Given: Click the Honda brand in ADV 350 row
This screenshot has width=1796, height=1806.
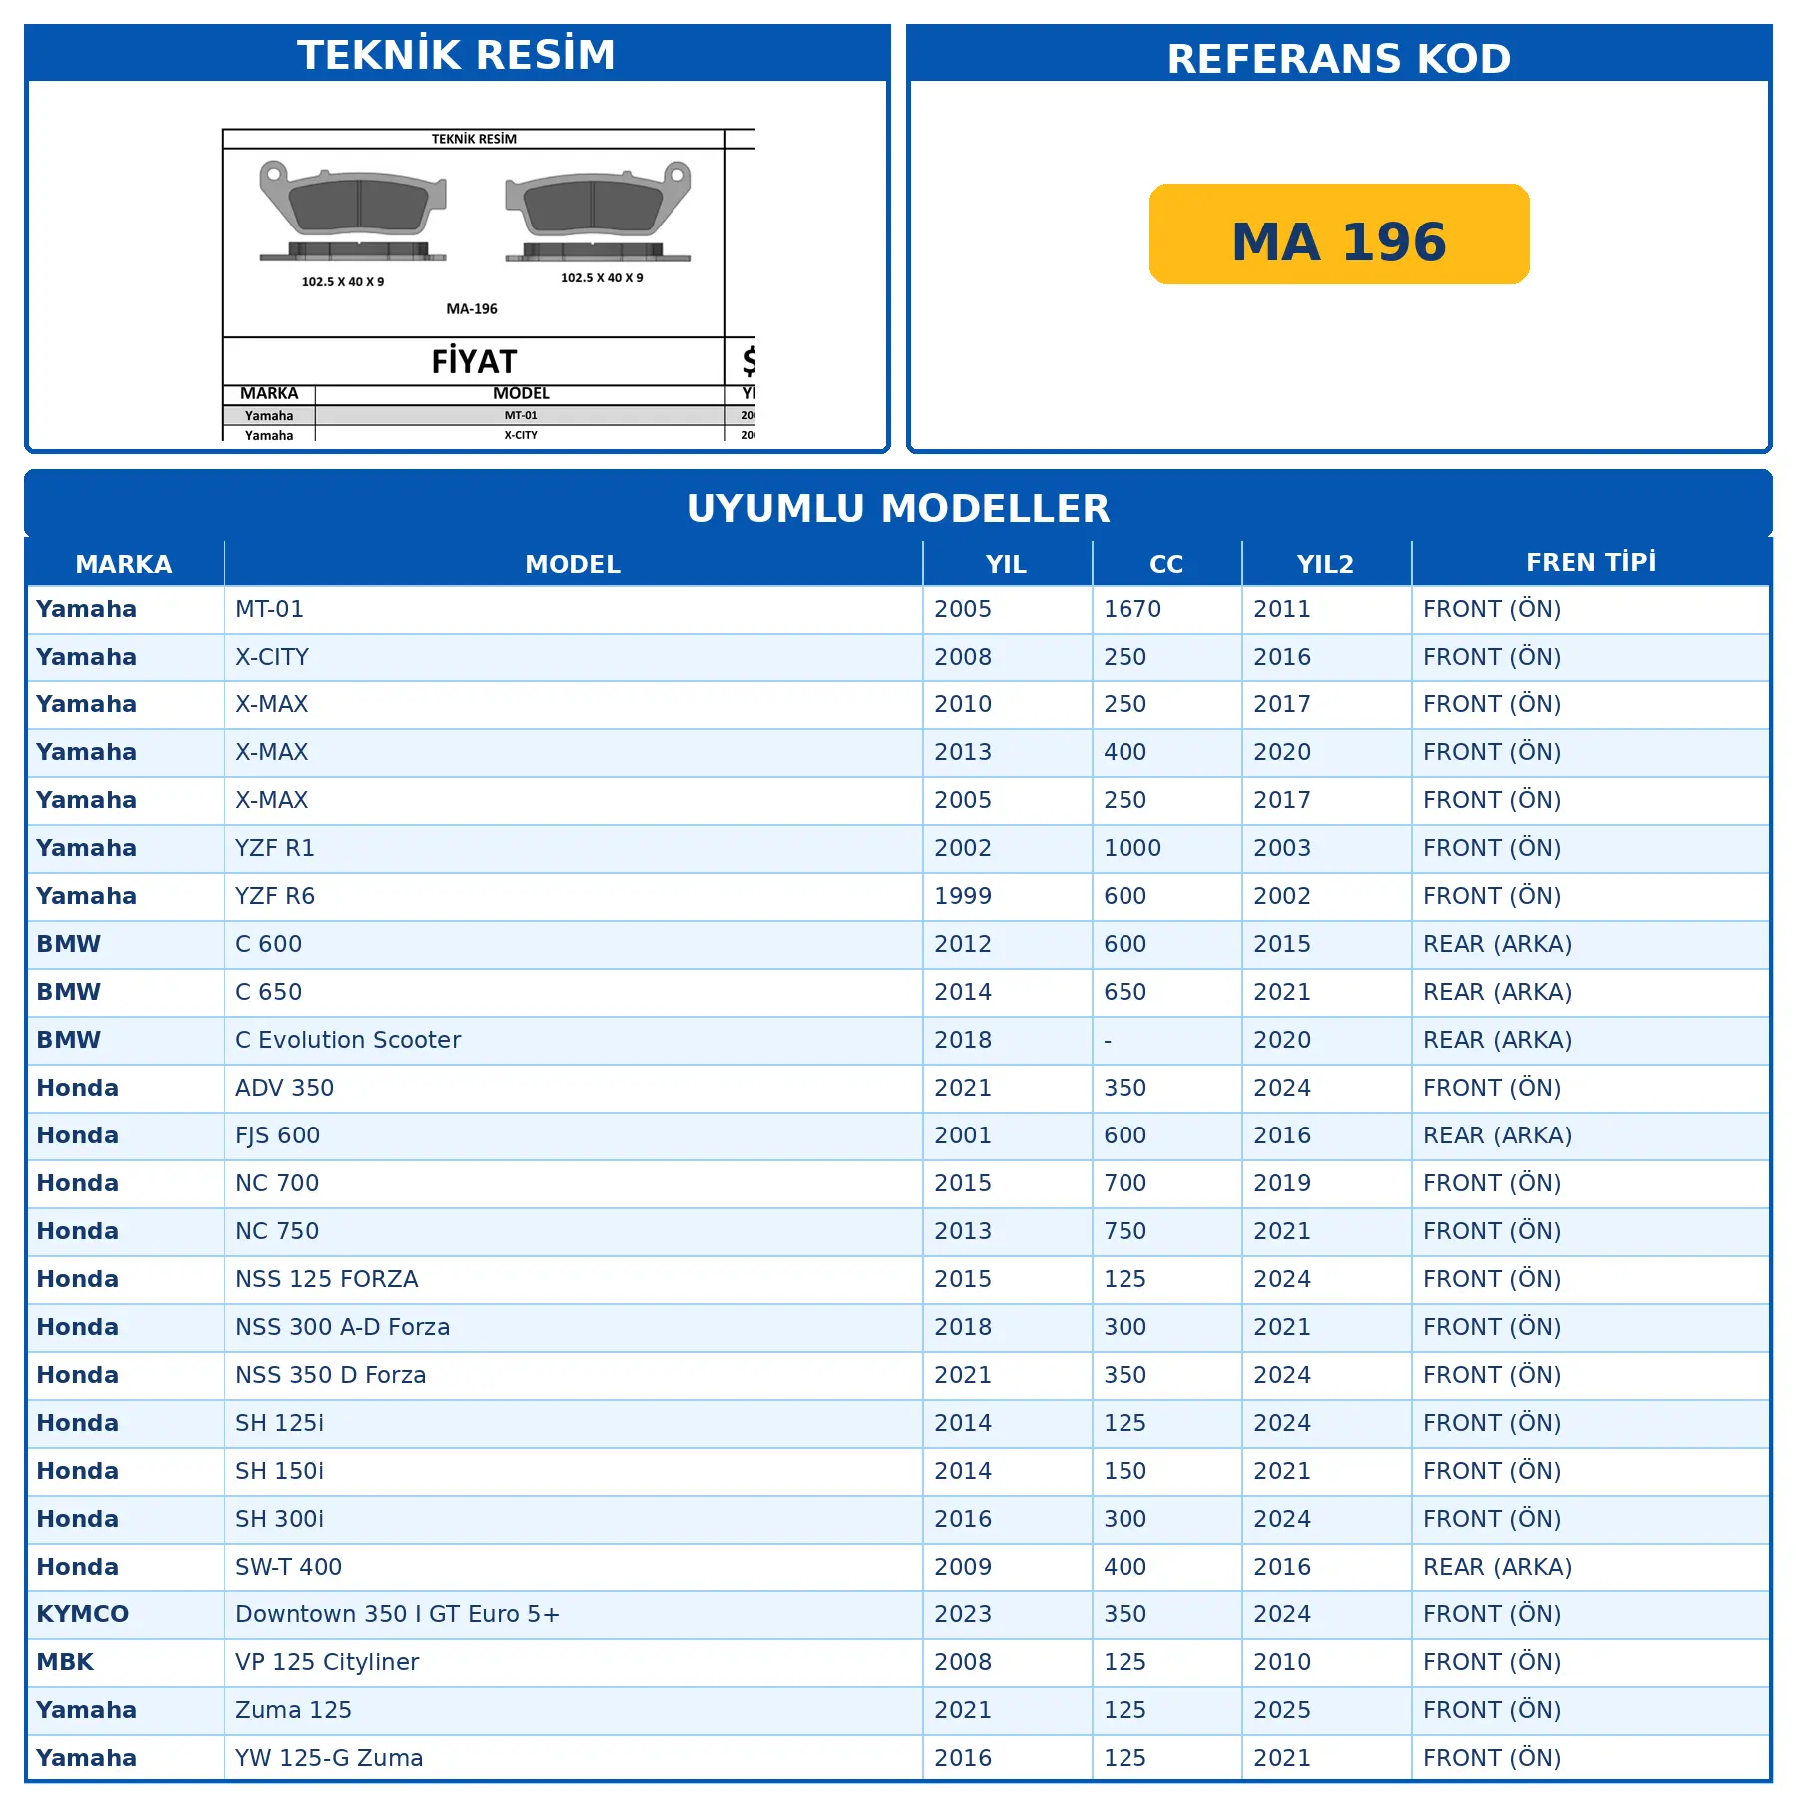Looking at the screenshot, I should tap(77, 1088).
